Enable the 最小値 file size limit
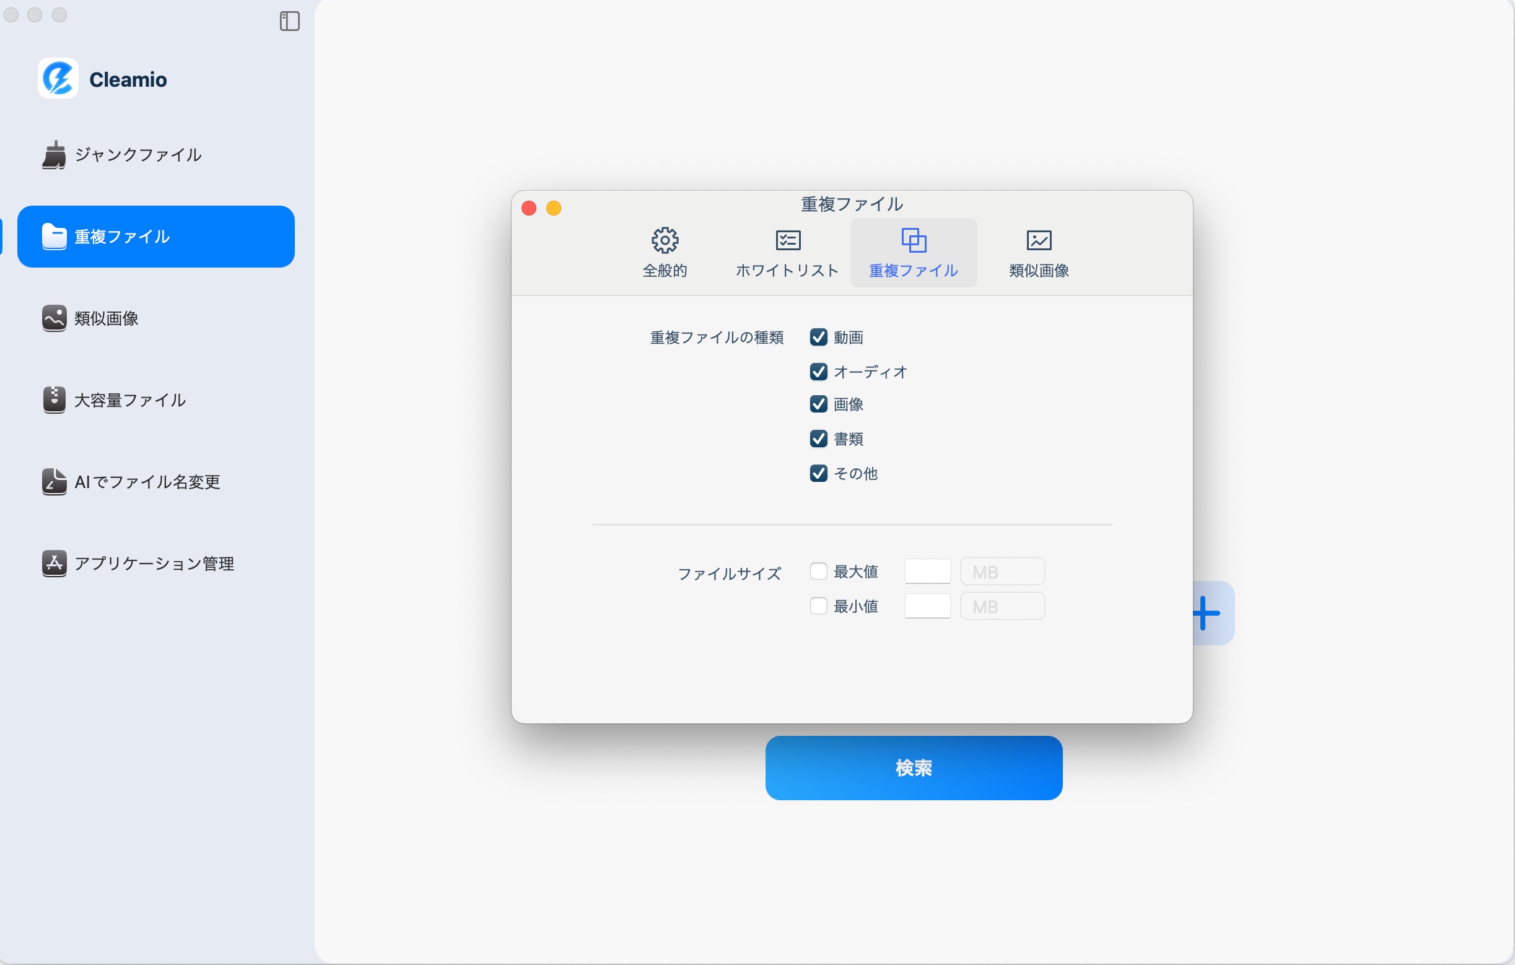 [x=818, y=605]
